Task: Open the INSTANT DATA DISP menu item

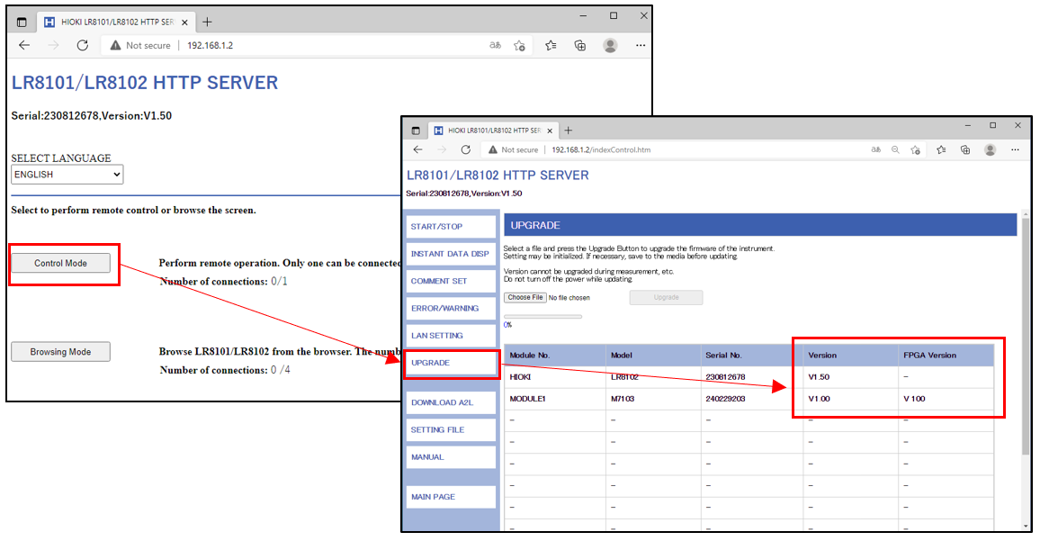Action: tap(451, 254)
